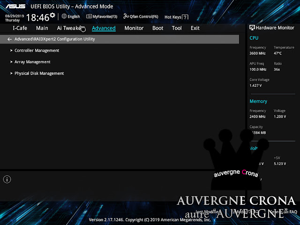Expand arrow beside Physical Disk Management
This screenshot has width=300, height=225.
tap(11, 74)
